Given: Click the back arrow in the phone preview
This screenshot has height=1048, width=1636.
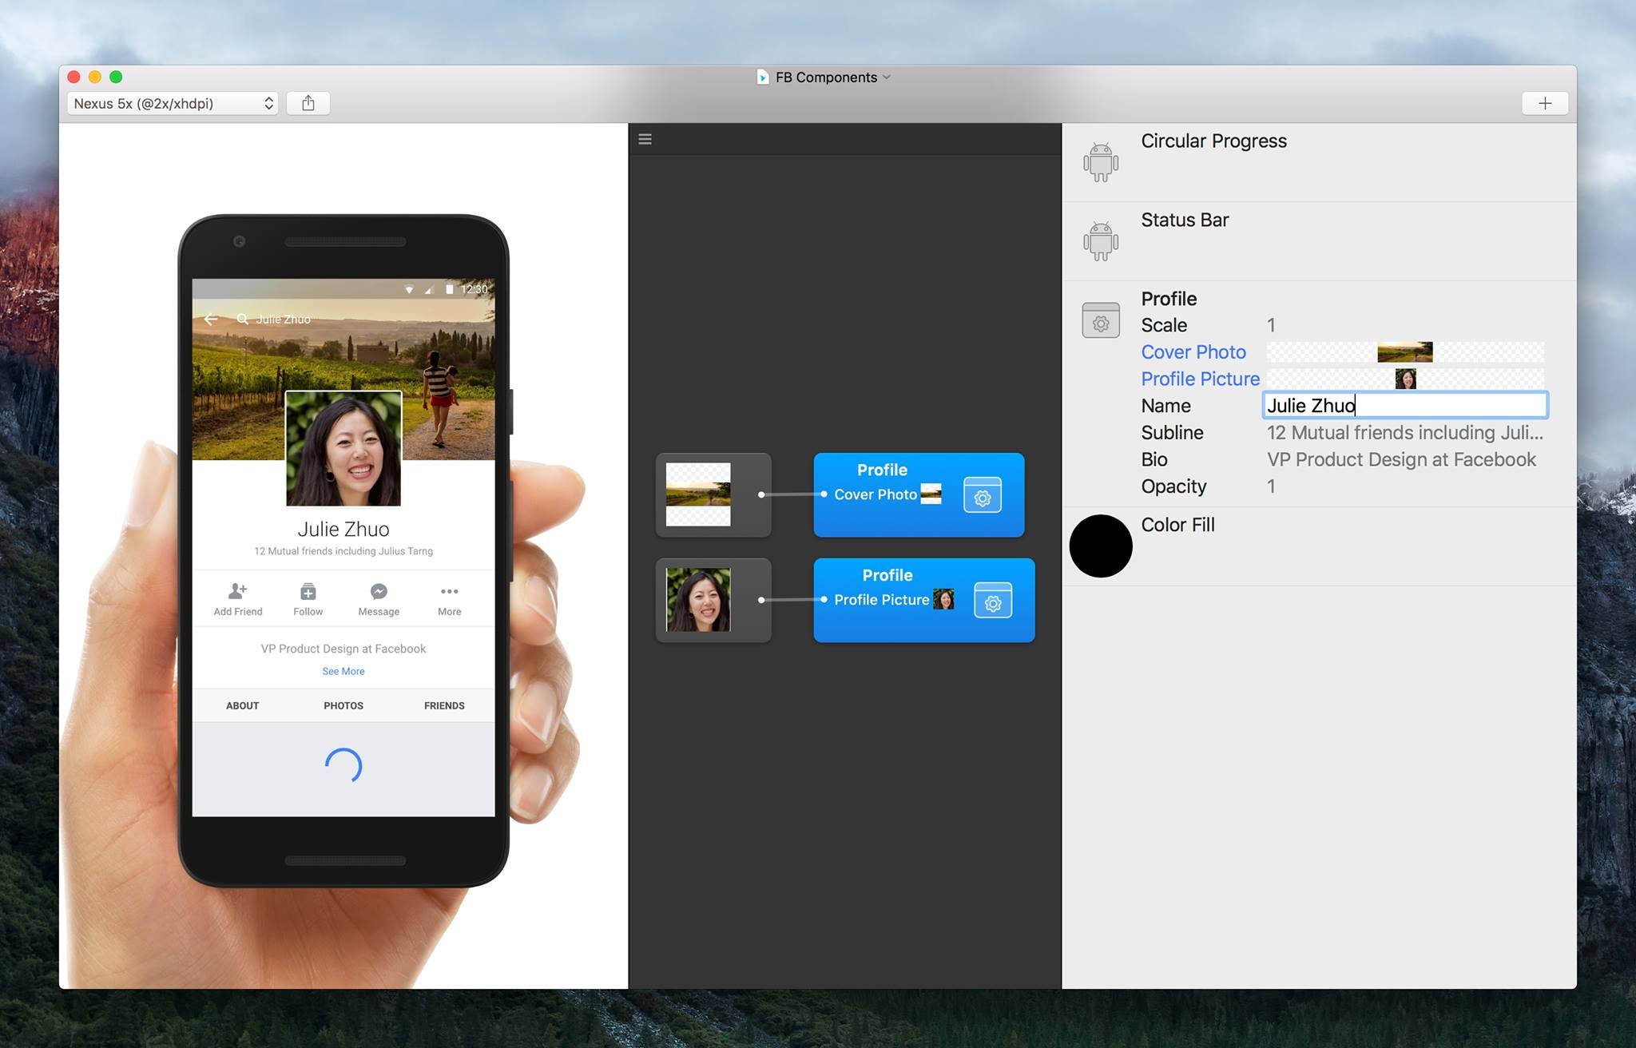Looking at the screenshot, I should (x=211, y=319).
